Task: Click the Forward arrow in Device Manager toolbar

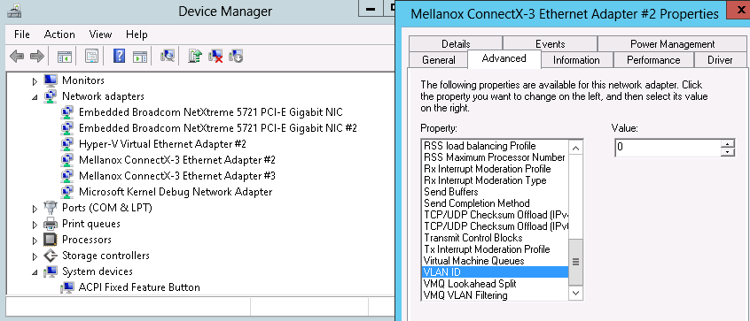Action: [37, 57]
